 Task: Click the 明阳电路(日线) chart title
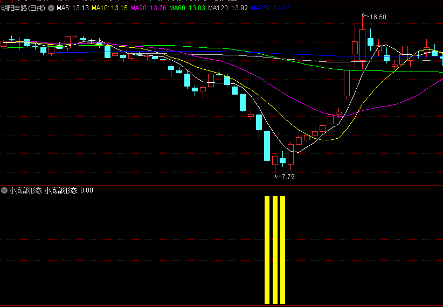[24, 8]
